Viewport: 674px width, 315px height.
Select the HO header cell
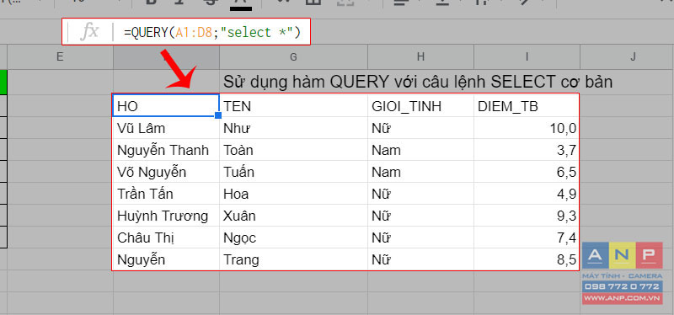click(x=166, y=105)
